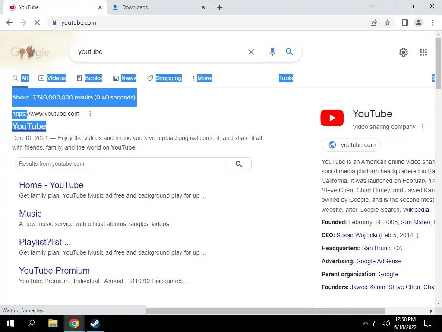Click the share page icon in address bar
This screenshot has width=442, height=332.
374,22
